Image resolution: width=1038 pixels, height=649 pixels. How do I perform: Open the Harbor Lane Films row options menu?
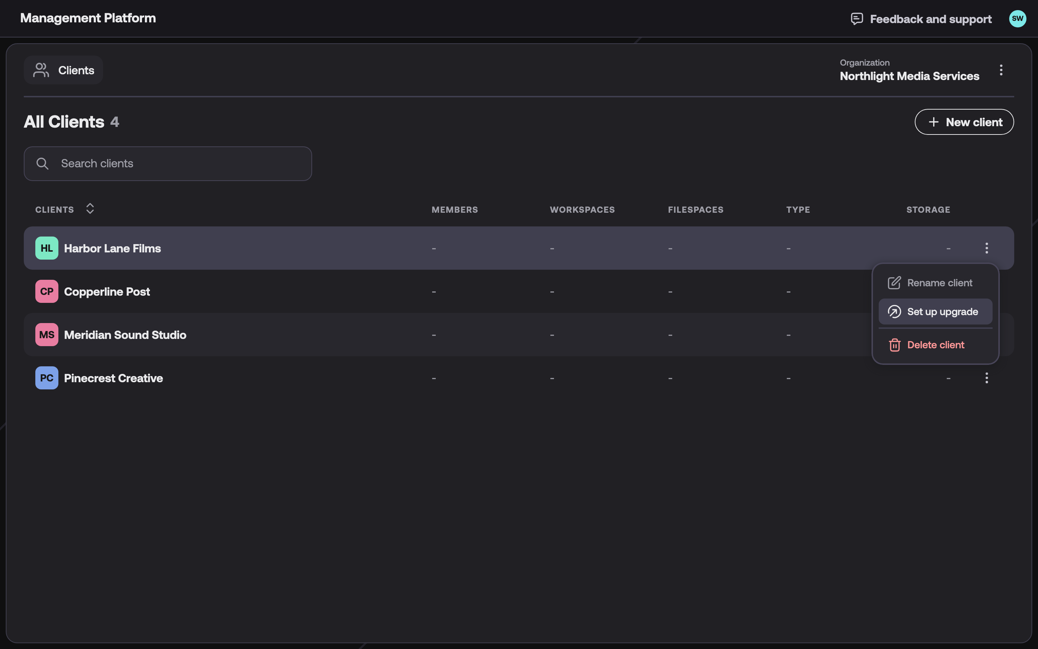[x=986, y=248]
